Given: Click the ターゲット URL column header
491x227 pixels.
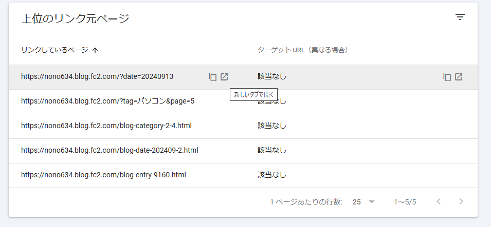Looking at the screenshot, I should [303, 50].
